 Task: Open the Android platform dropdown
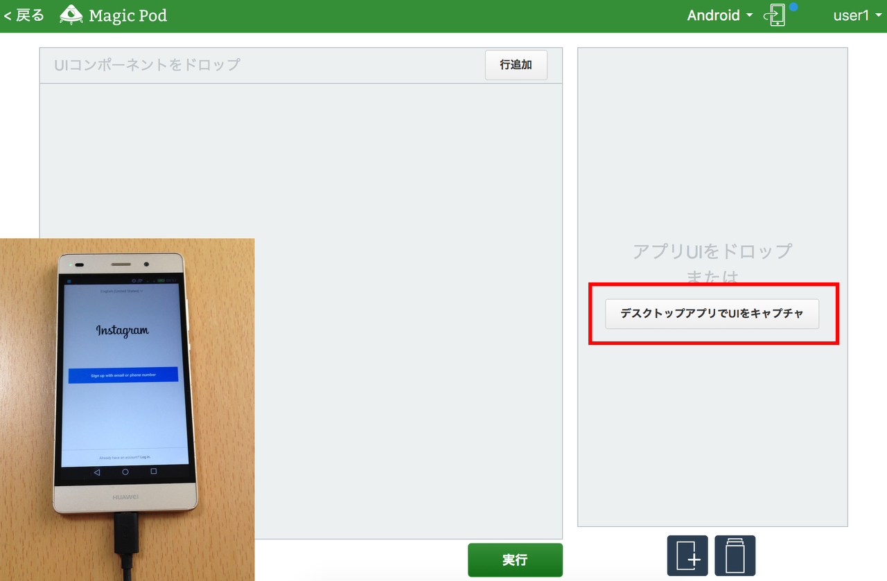click(719, 15)
